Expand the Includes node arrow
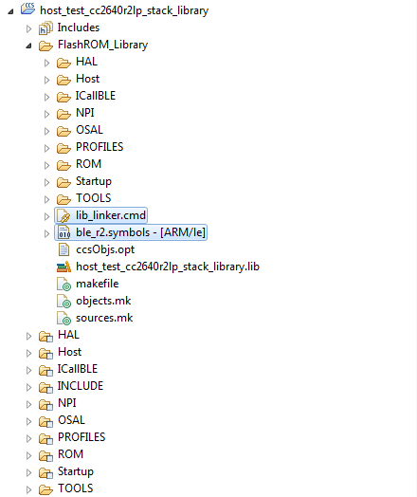The image size is (417, 497). 28,28
